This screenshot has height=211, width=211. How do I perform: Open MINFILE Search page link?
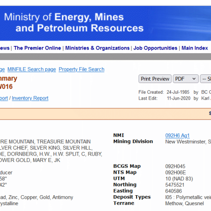pos(32,69)
